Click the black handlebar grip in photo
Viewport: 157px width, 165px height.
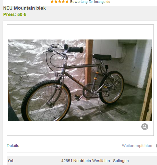pyautogui.click(x=76, y=50)
